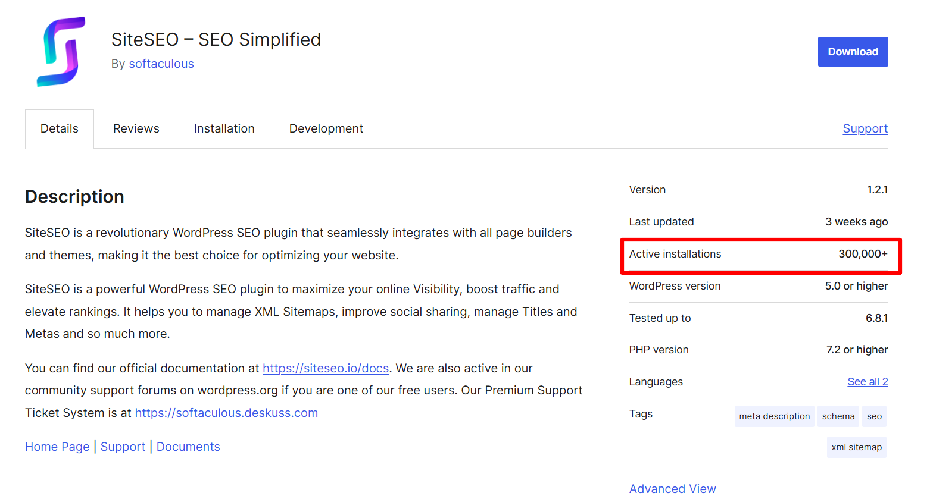Go to the Home Page link
The image size is (933, 496).
(x=57, y=447)
